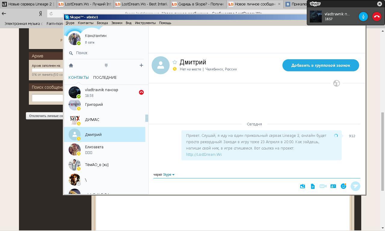385x231 pixels.
Task: Click the send message button
Action: pyautogui.click(x=356, y=186)
